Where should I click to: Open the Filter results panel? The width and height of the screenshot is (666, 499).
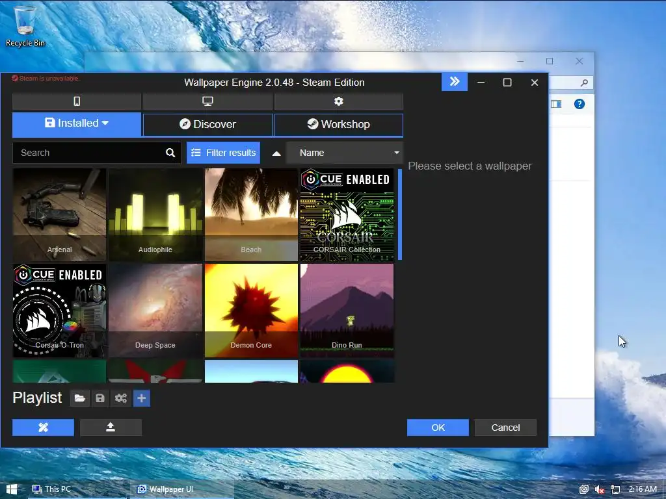tap(224, 153)
